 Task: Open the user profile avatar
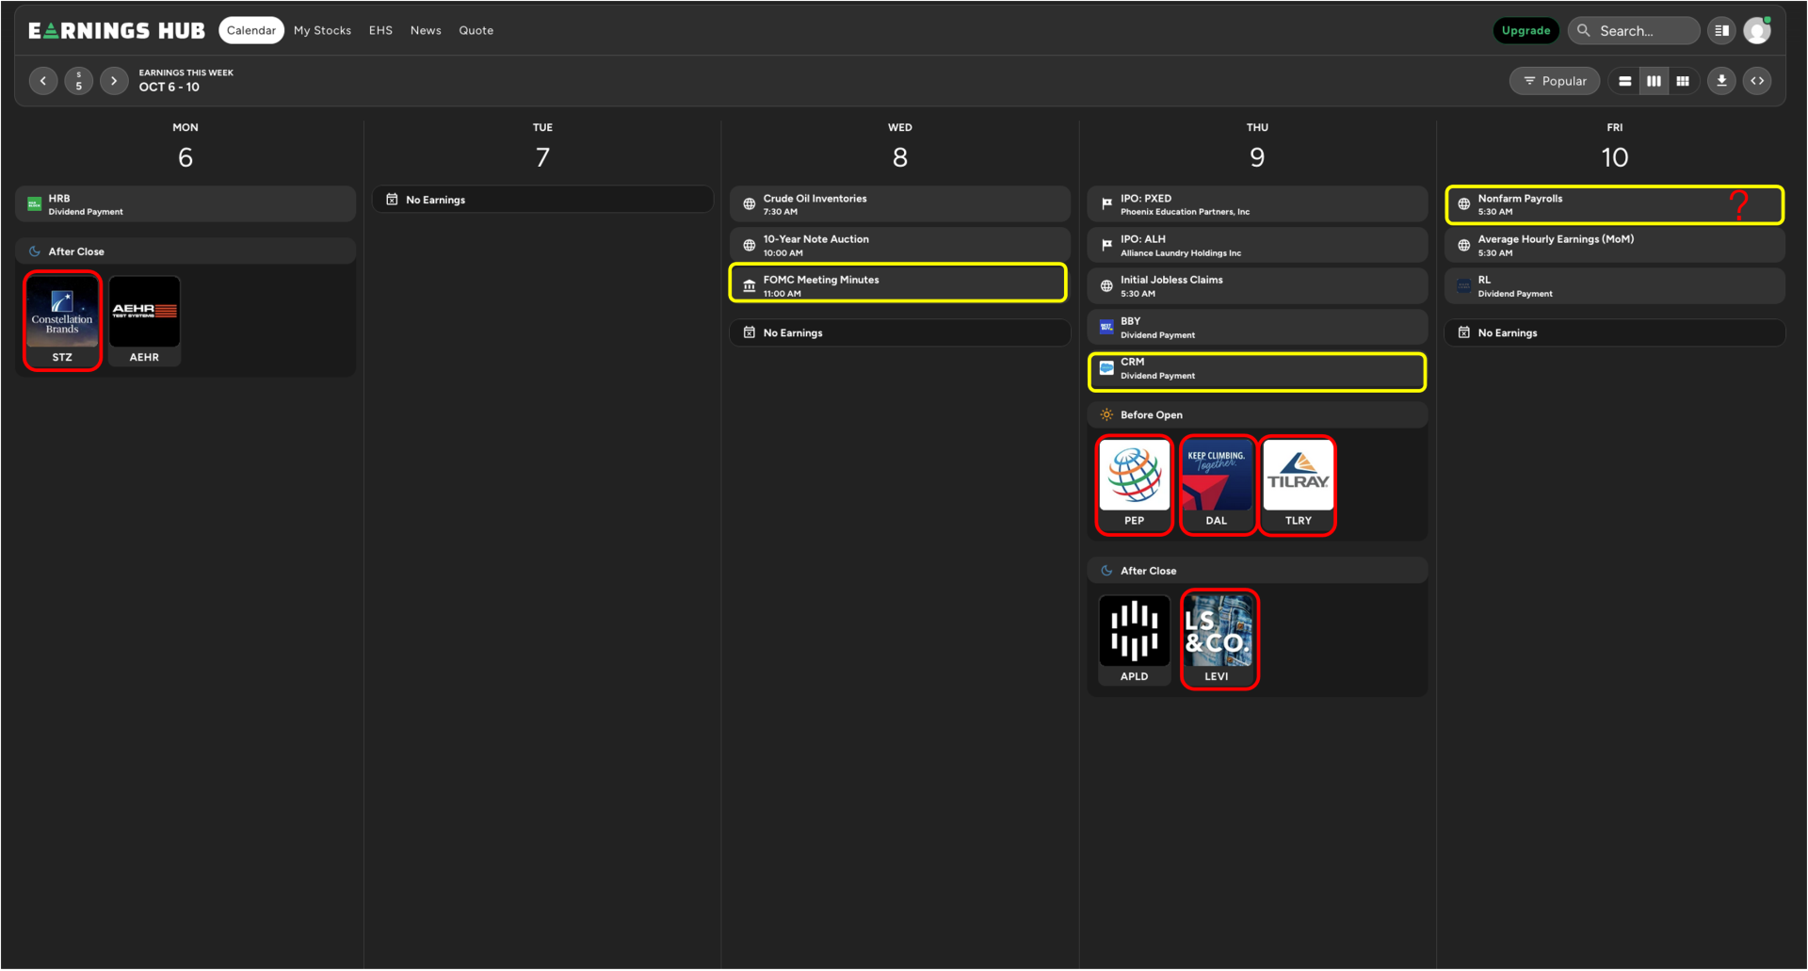pyautogui.click(x=1756, y=31)
